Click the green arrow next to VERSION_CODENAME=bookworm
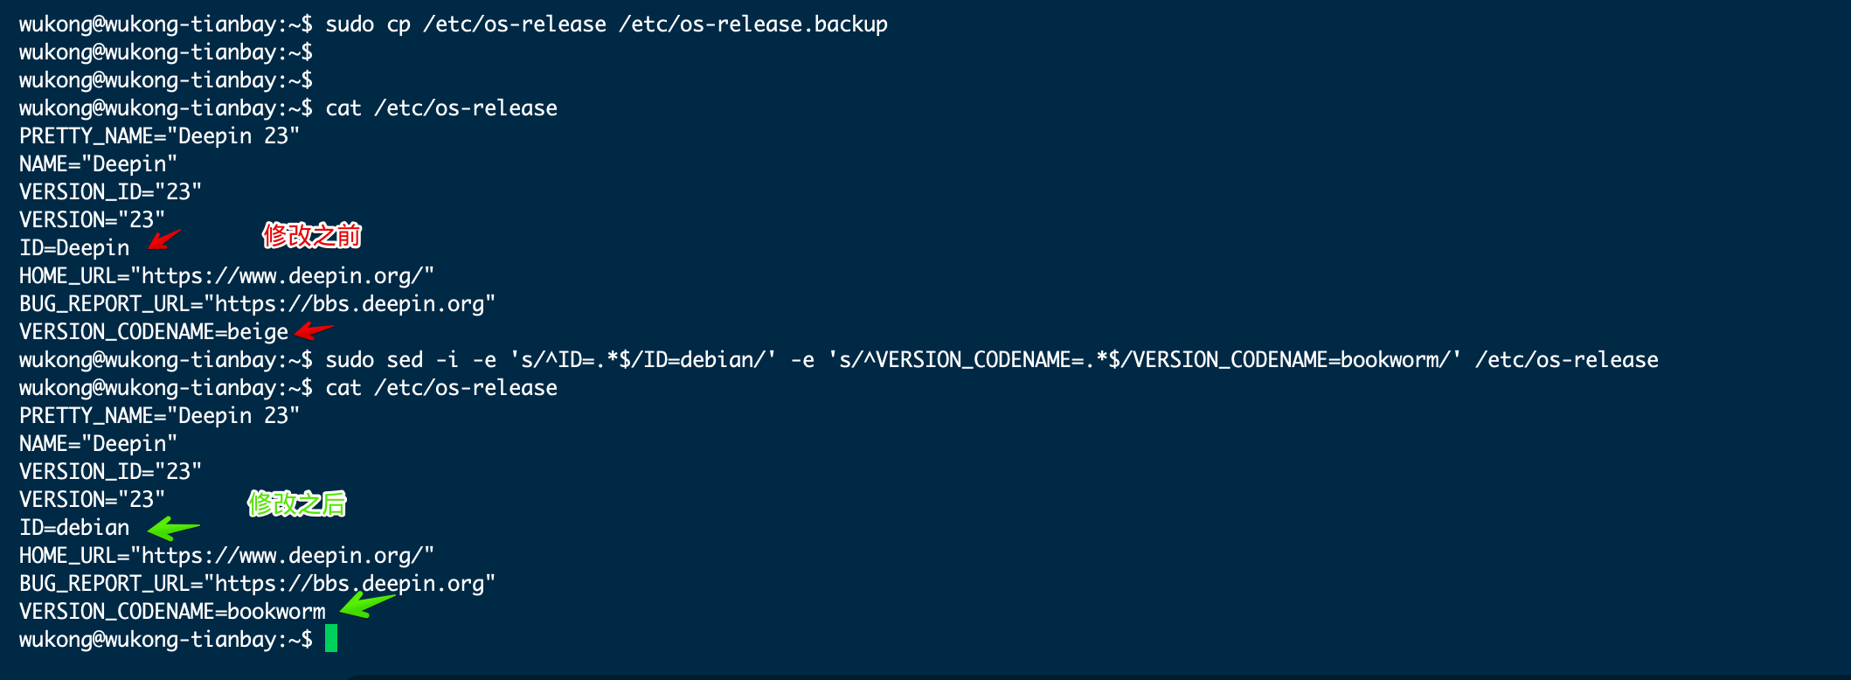The height and width of the screenshot is (680, 1851). coord(367,604)
